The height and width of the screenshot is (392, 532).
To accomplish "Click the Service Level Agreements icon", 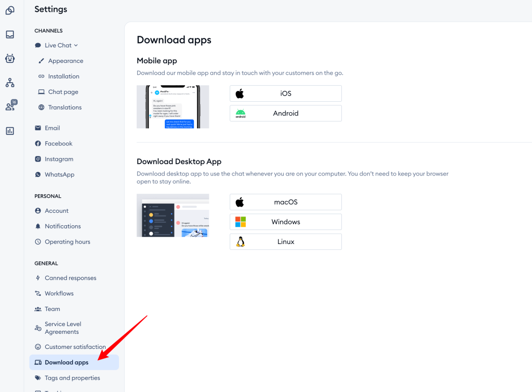I will tap(38, 328).
